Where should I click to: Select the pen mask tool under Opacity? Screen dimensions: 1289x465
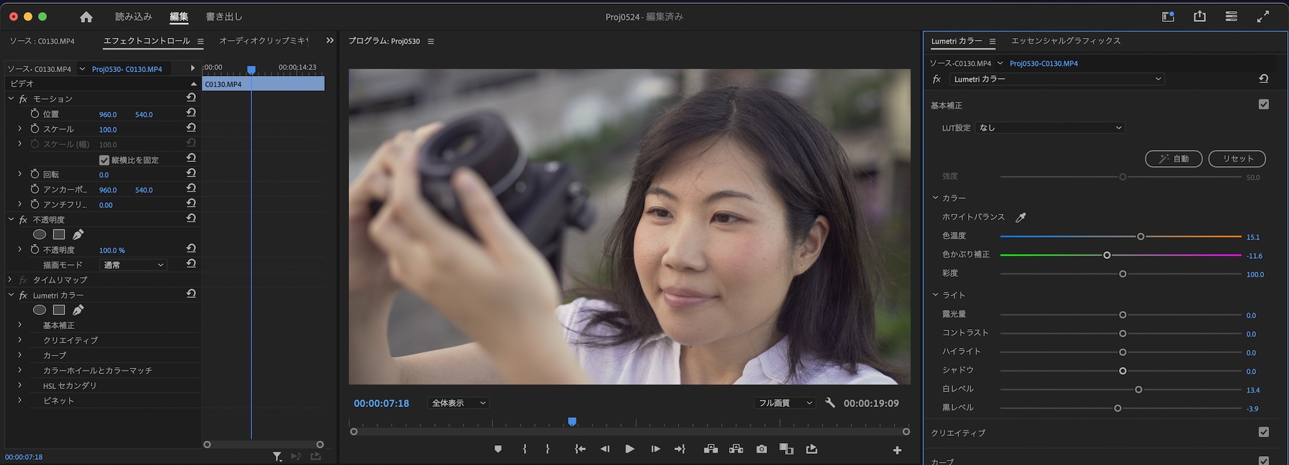tap(78, 234)
